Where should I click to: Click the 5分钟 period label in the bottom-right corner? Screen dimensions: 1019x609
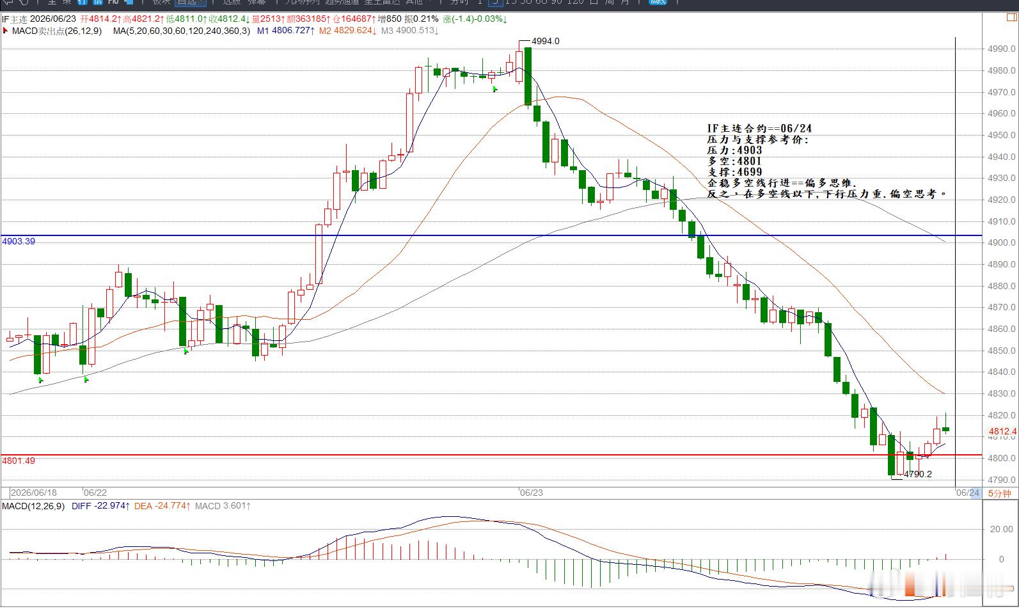[x=999, y=493]
